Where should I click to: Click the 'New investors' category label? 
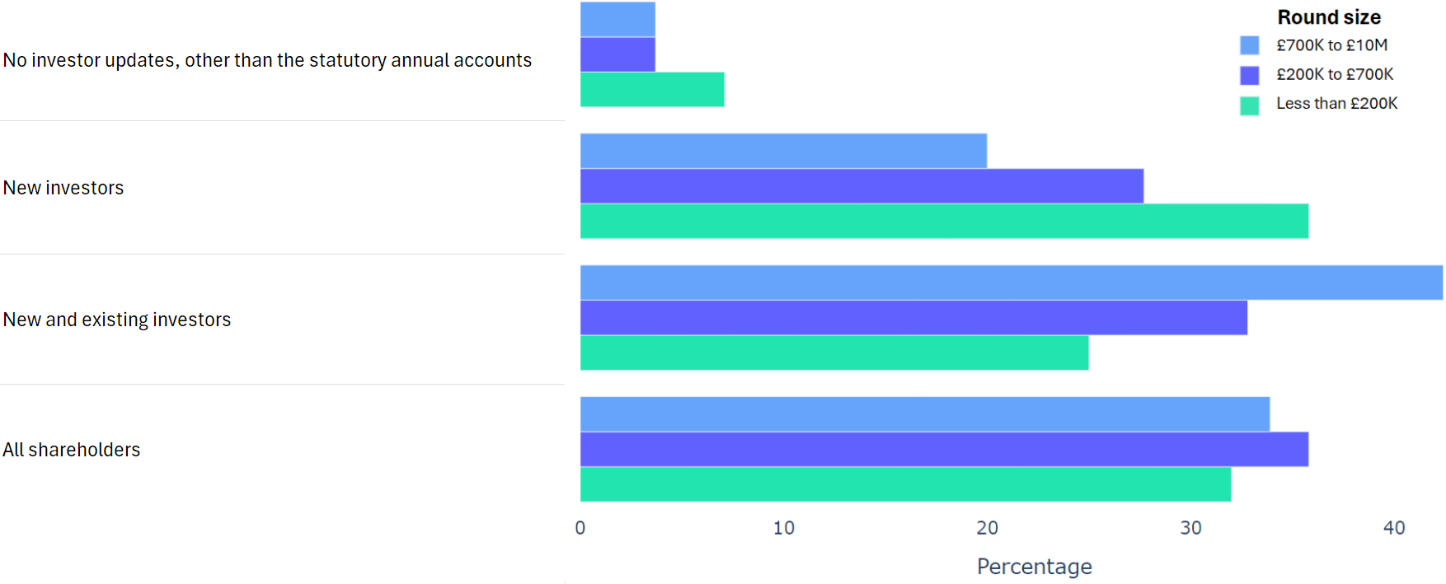(63, 188)
